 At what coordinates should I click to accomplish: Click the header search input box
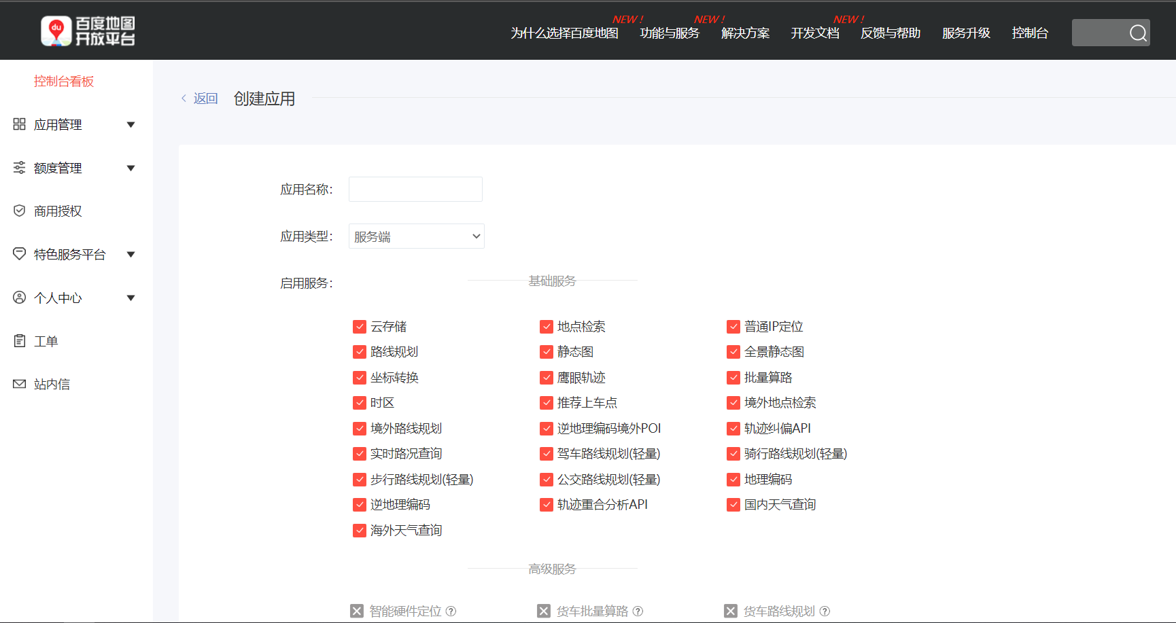1111,33
